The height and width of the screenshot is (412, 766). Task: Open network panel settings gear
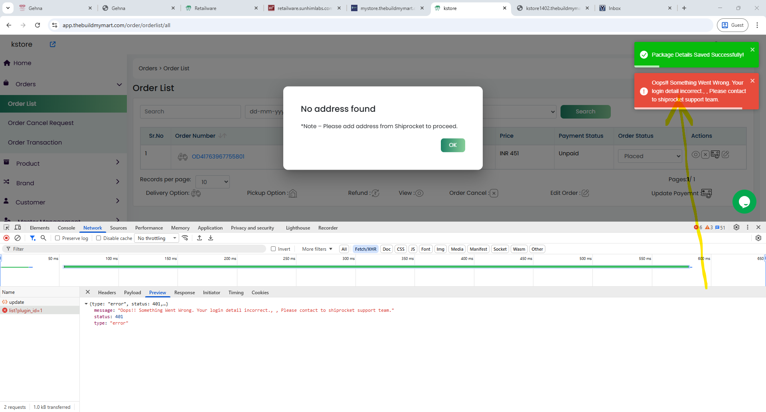[x=758, y=238]
